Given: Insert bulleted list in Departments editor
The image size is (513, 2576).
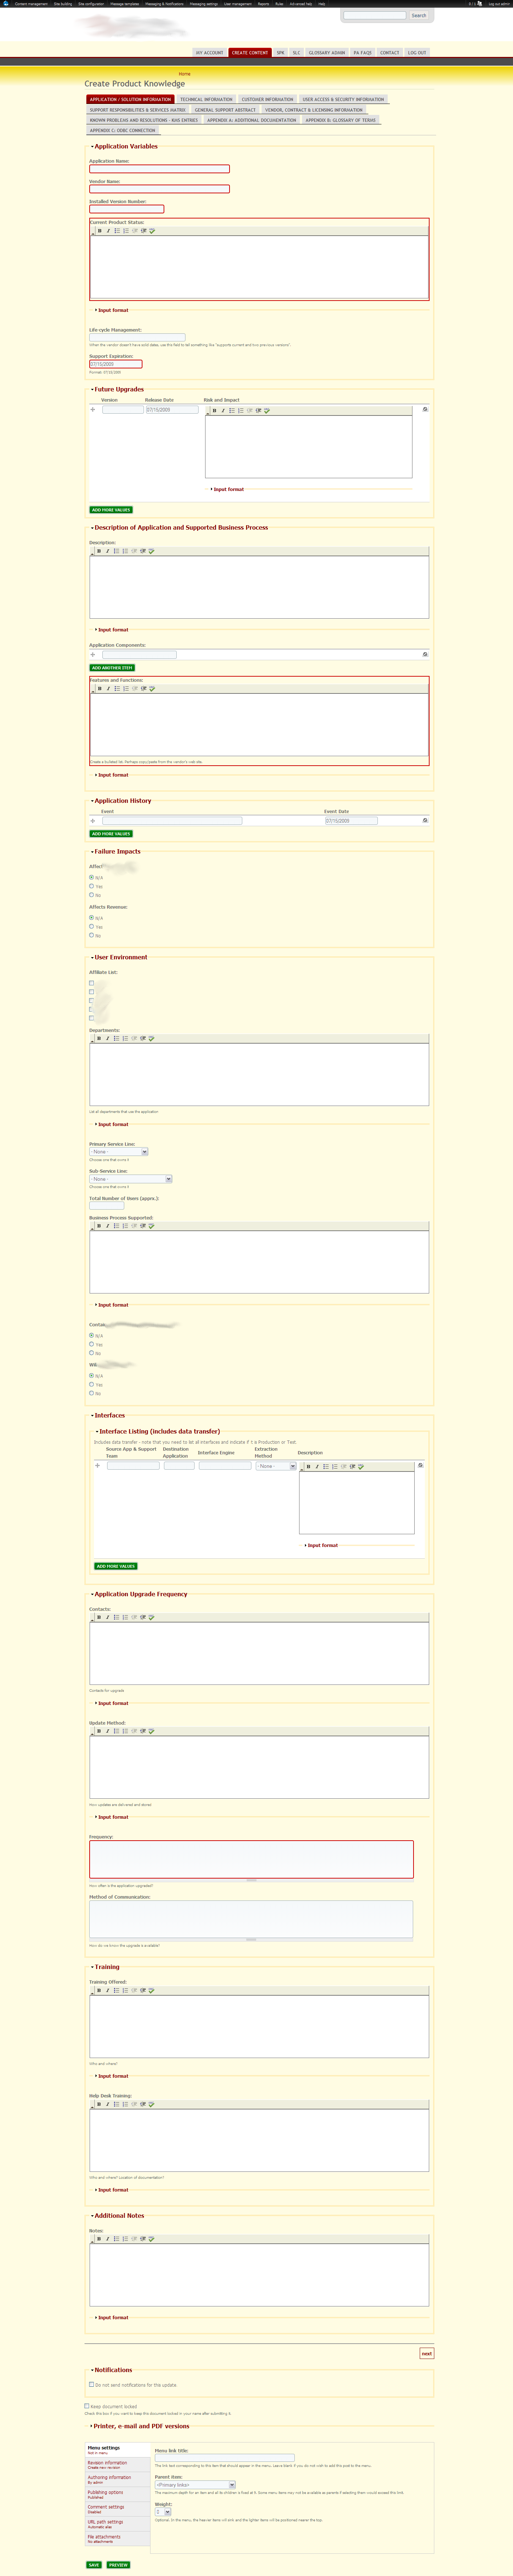Looking at the screenshot, I should click(x=116, y=1039).
